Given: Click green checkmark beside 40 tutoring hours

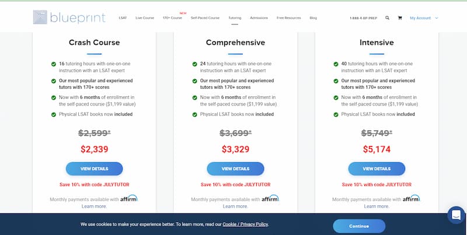Looking at the screenshot, I should pyautogui.click(x=336, y=64).
